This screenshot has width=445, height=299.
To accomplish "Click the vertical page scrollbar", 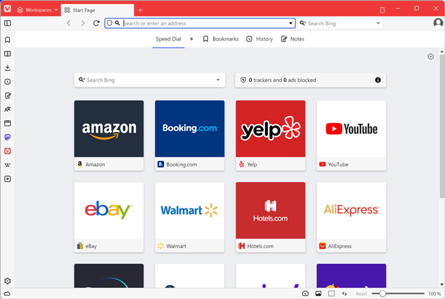I will point(442,126).
